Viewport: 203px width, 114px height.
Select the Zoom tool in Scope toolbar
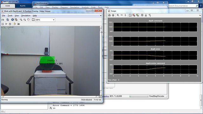point(118,15)
